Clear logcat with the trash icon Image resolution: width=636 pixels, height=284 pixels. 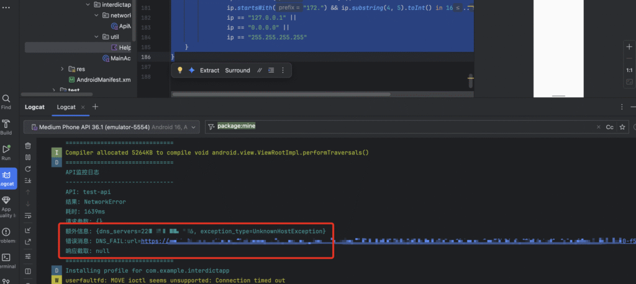28,146
